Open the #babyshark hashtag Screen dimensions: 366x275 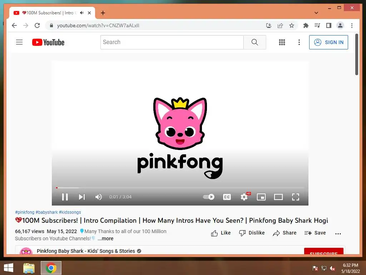point(46,212)
